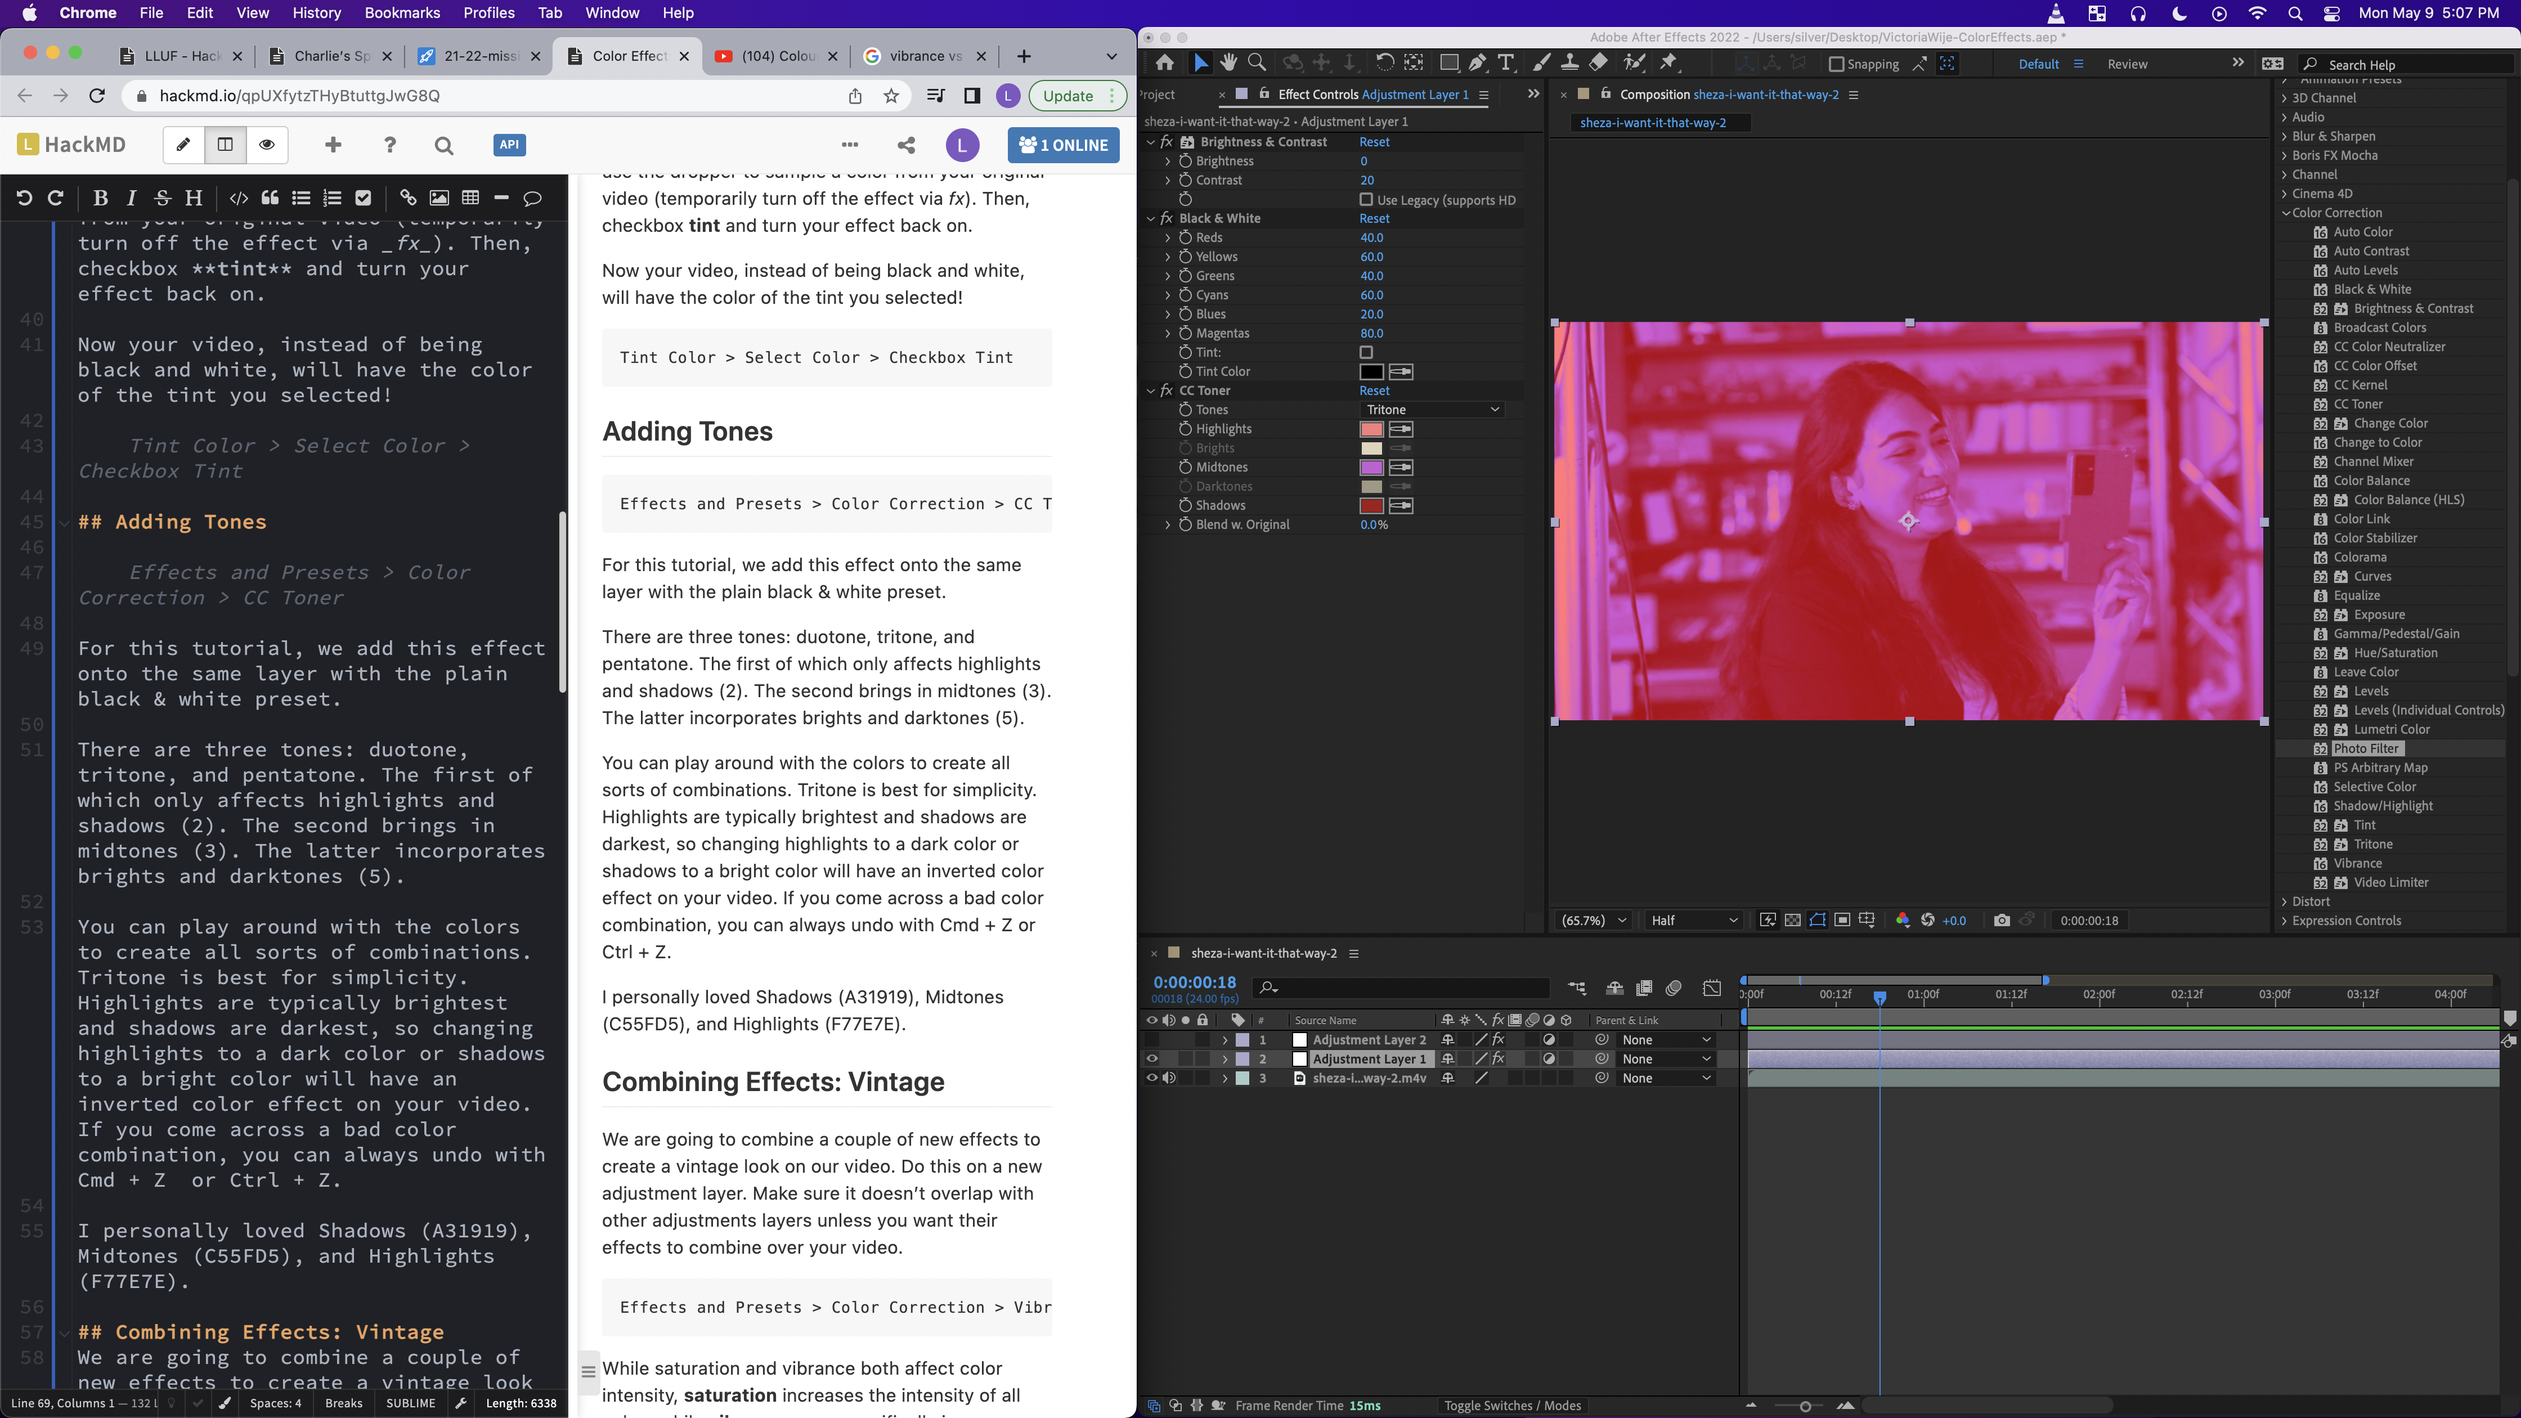Click the HackMD insert image icon

tap(439, 199)
